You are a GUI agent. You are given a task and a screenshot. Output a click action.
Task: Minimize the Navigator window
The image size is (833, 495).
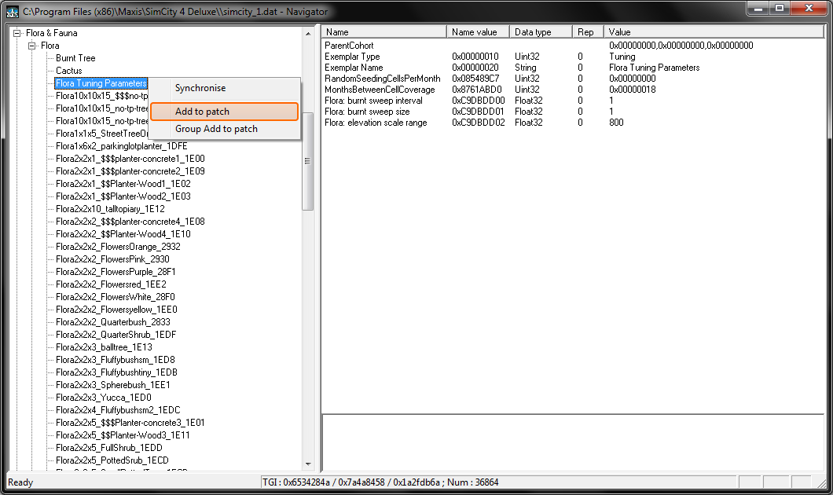pyautogui.click(x=758, y=9)
